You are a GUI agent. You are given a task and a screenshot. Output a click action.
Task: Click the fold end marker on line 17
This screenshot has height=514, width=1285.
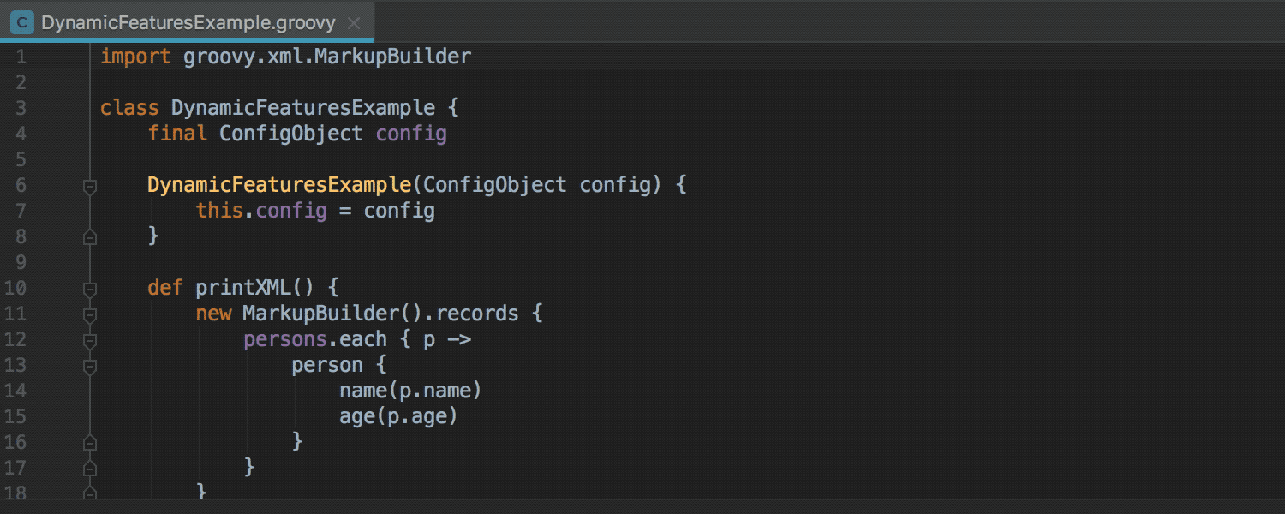pyautogui.click(x=89, y=468)
